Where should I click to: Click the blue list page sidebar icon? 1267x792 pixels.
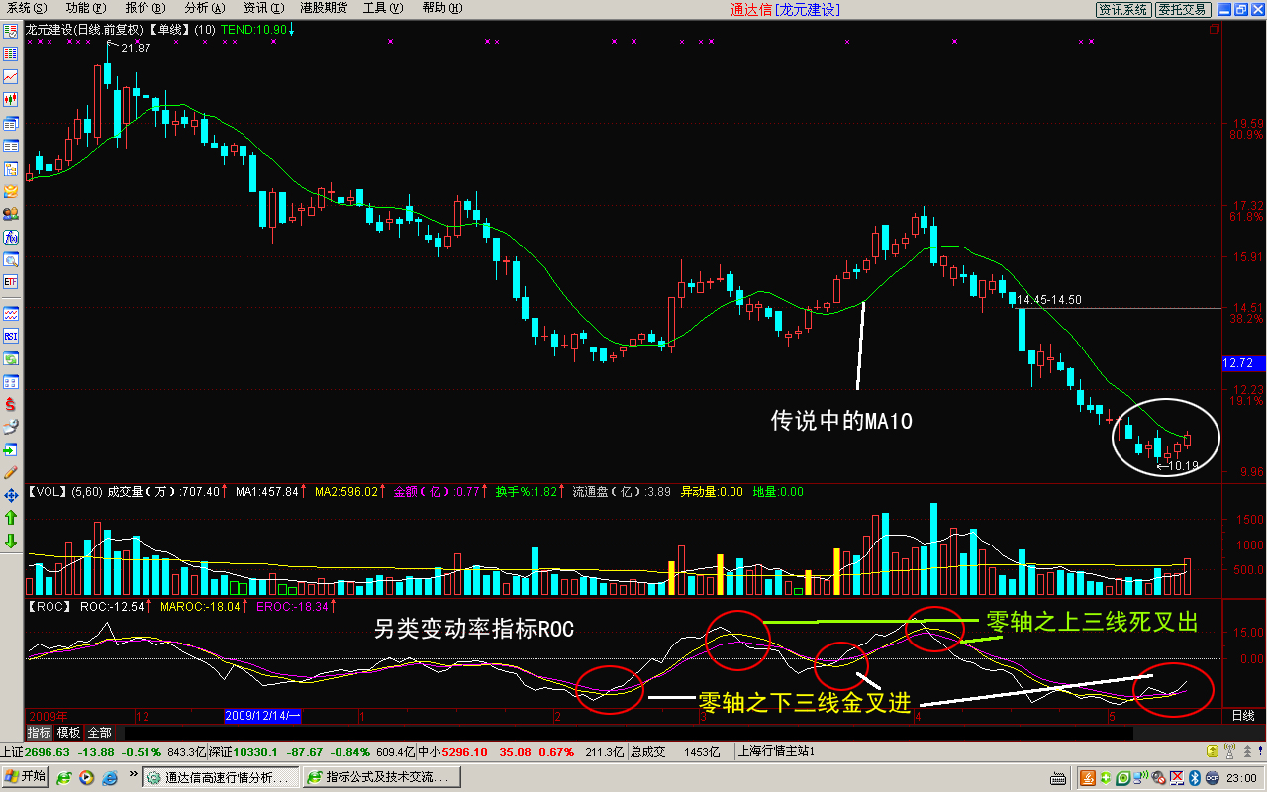pyautogui.click(x=11, y=147)
